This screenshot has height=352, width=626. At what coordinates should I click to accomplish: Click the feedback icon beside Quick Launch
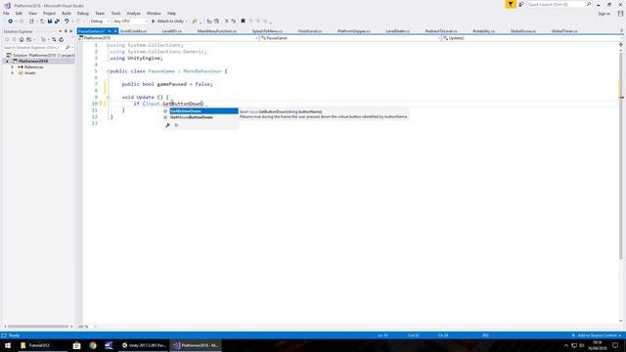tap(521, 4)
